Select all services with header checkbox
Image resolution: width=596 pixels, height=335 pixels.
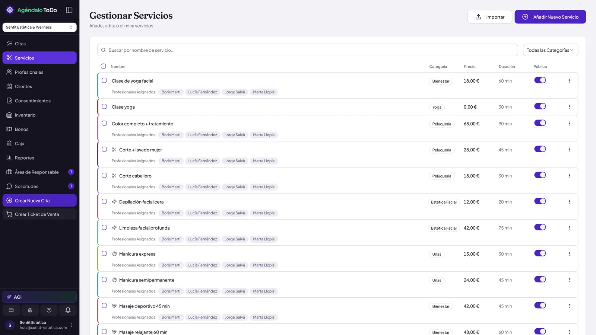tap(104, 66)
